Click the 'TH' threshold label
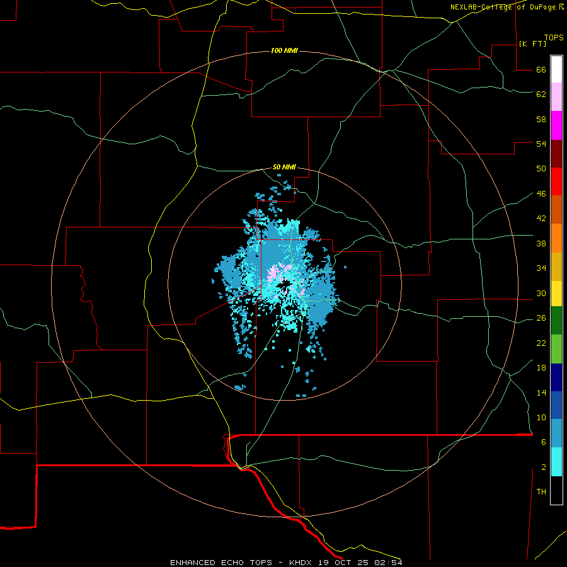This screenshot has height=567, width=567. (x=541, y=491)
